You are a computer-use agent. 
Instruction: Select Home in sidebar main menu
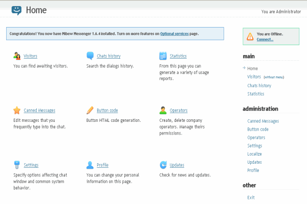pyautogui.click(x=253, y=68)
